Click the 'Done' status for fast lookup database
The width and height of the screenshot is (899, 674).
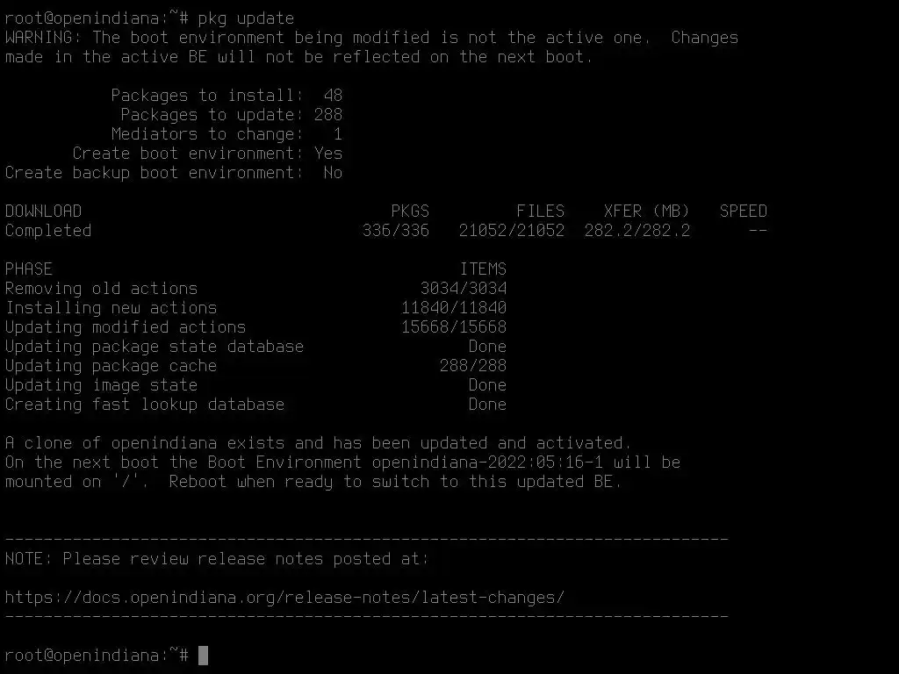coord(487,404)
